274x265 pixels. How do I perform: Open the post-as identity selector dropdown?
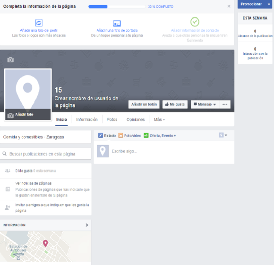[223, 135]
